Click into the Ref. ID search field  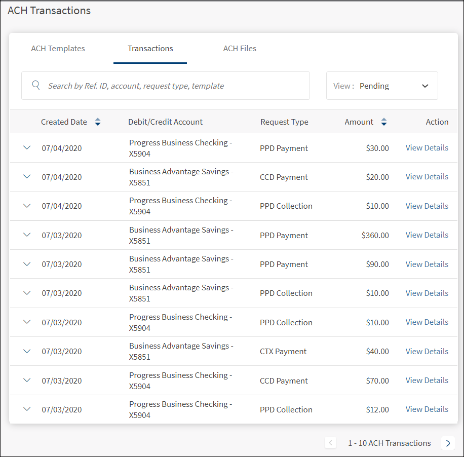[x=172, y=86]
